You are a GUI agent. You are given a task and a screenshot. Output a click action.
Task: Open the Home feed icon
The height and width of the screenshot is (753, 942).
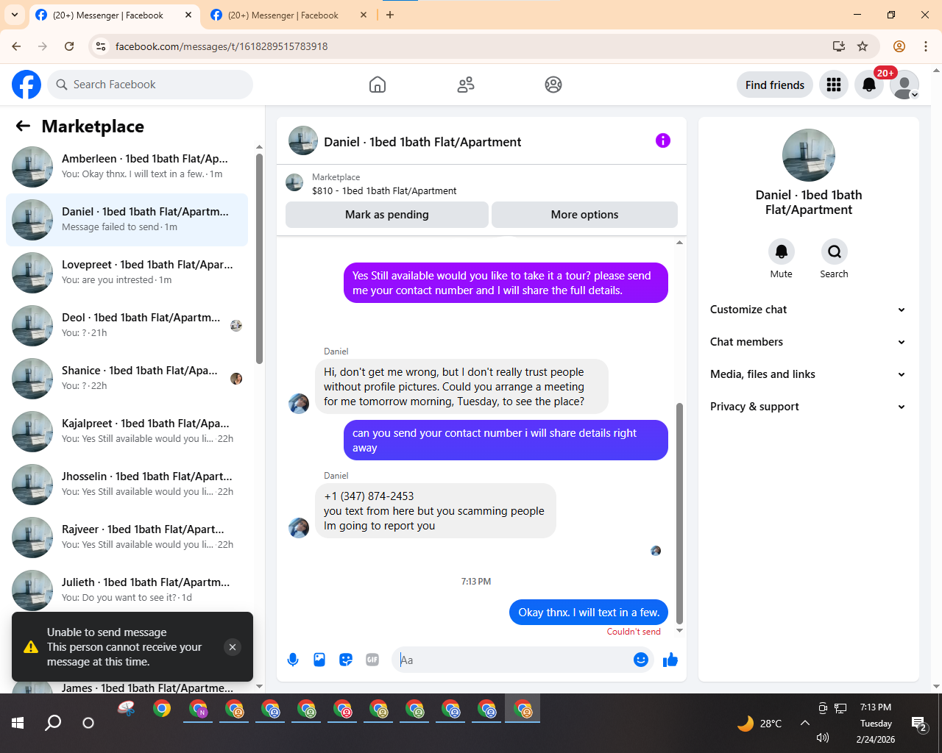(378, 85)
